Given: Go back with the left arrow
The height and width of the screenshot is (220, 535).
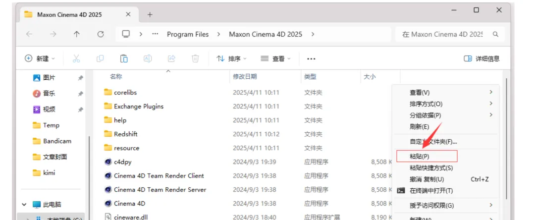Looking at the screenshot, I should coord(29,34).
